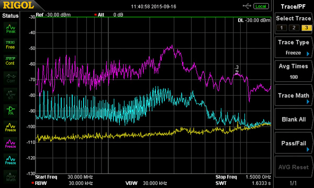Viewport: 314px width, 188px height.
Task: Click the Peak detector status icon
Action: tap(10, 29)
